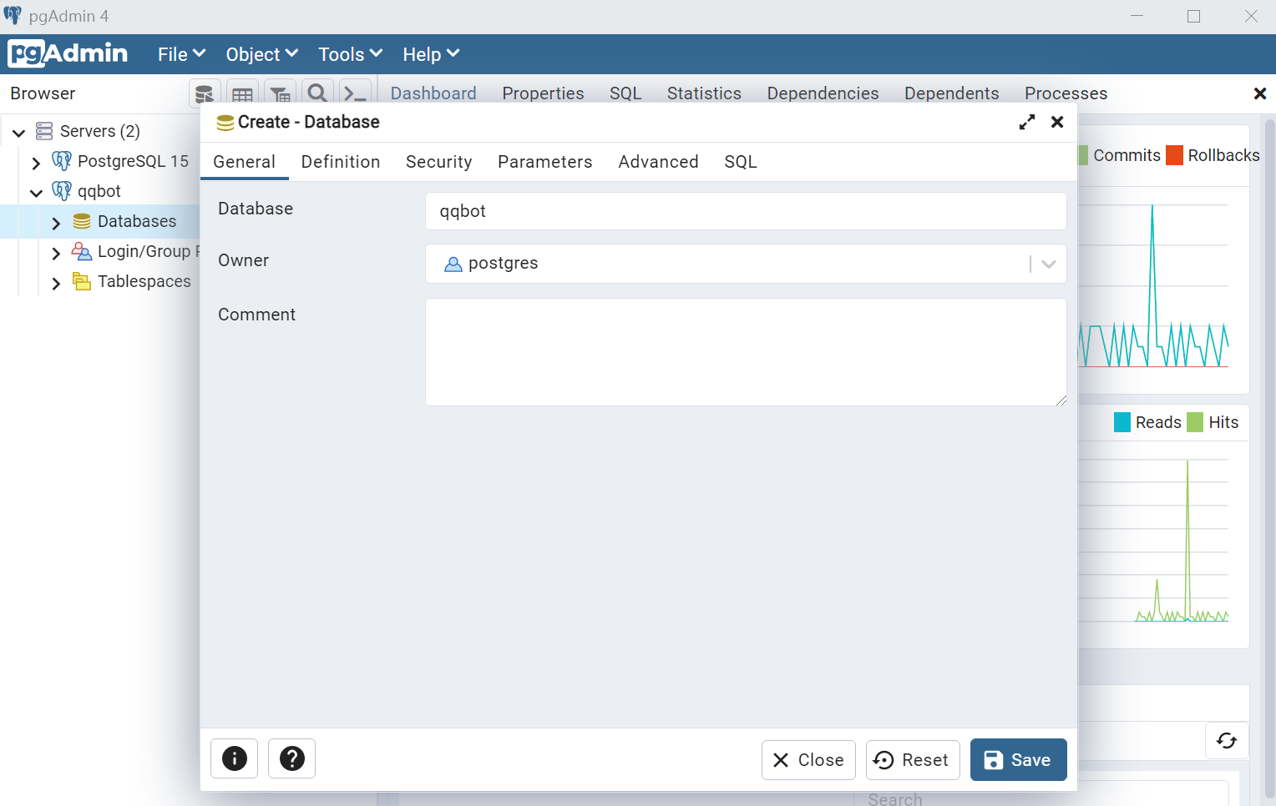
Task: Close the Create Database dialog with X
Action: (x=1057, y=122)
